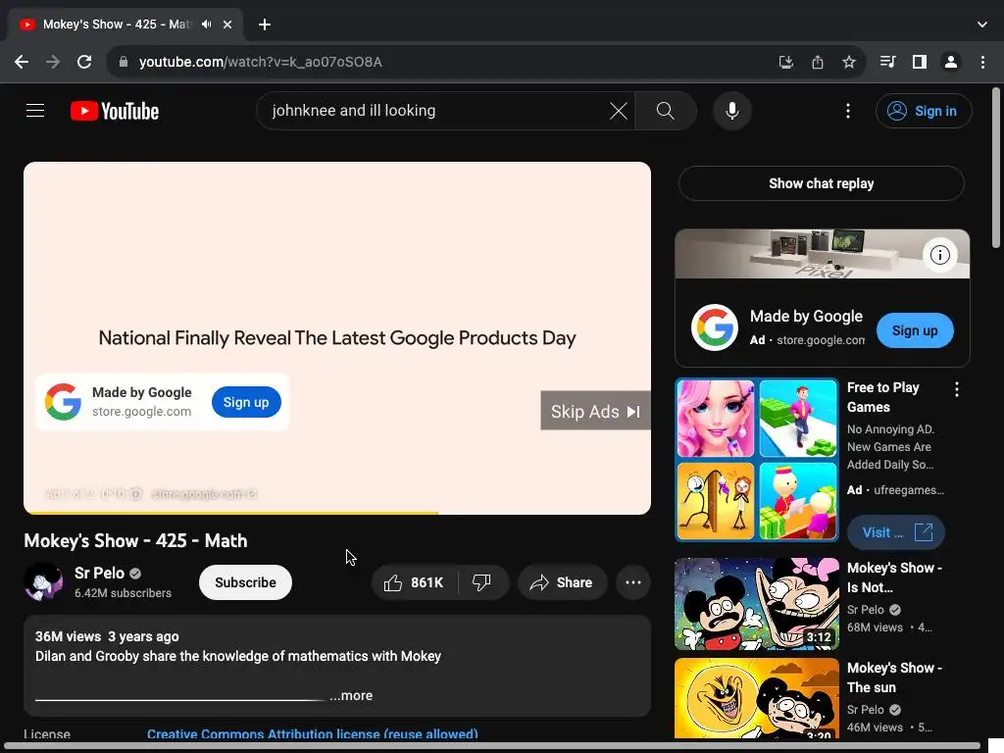
Task: Dislike the video
Action: click(482, 582)
